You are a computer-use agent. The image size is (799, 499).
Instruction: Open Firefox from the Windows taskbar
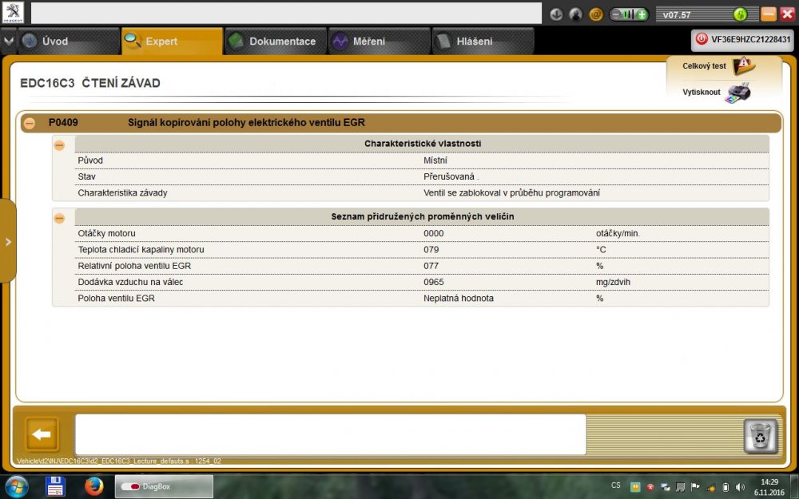point(94,485)
